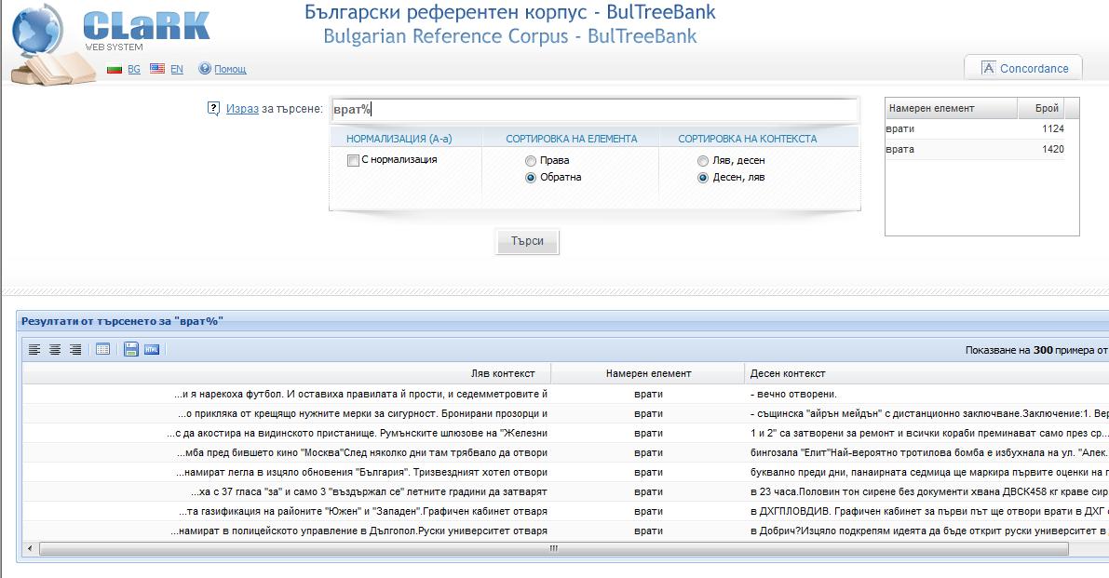Select the врата row with count 1420

pos(975,149)
